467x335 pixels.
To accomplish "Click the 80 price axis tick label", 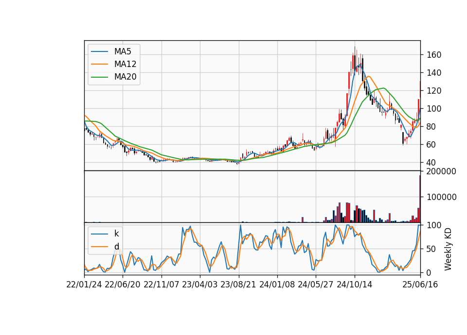I will tap(431, 127).
